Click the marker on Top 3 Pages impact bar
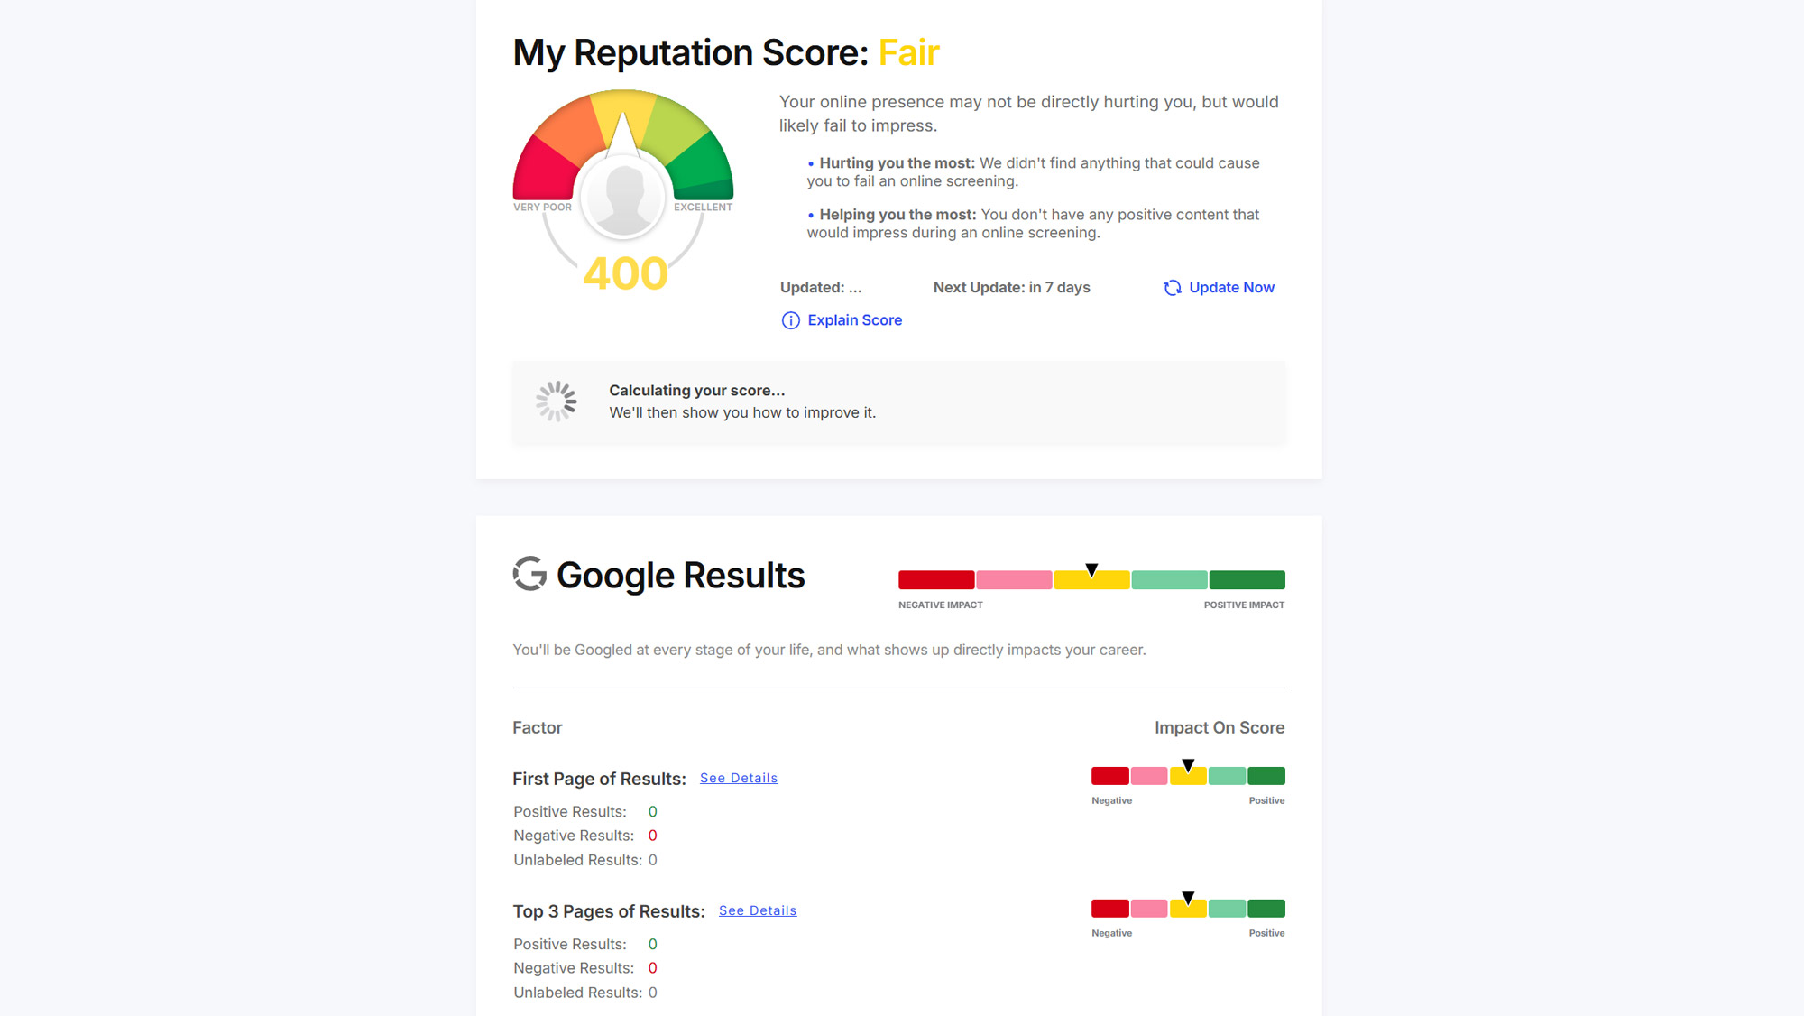This screenshot has width=1804, height=1016. [x=1188, y=899]
